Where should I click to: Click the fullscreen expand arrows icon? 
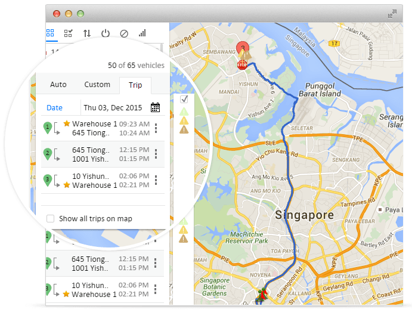click(x=392, y=14)
